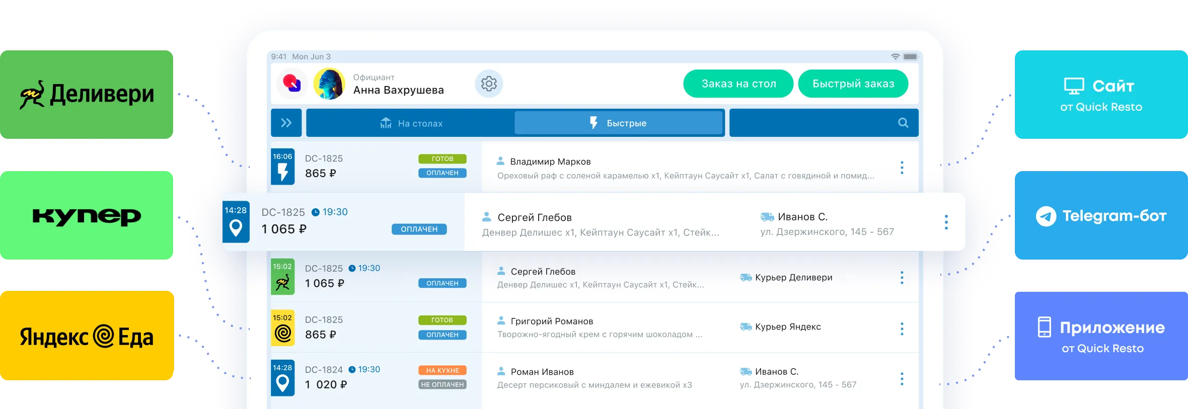
Task: Select the "Быстрые" tab
Action: pos(618,123)
